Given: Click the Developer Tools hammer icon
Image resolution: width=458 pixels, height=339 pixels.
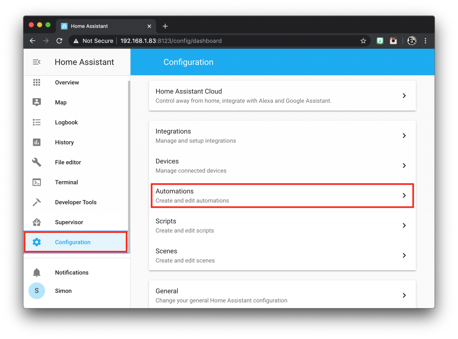Looking at the screenshot, I should coord(37,202).
